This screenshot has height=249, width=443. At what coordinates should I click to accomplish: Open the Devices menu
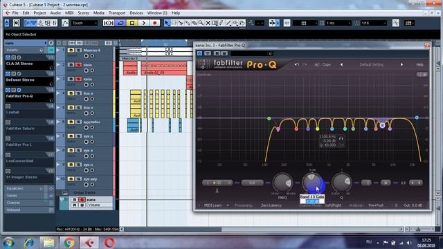136,13
